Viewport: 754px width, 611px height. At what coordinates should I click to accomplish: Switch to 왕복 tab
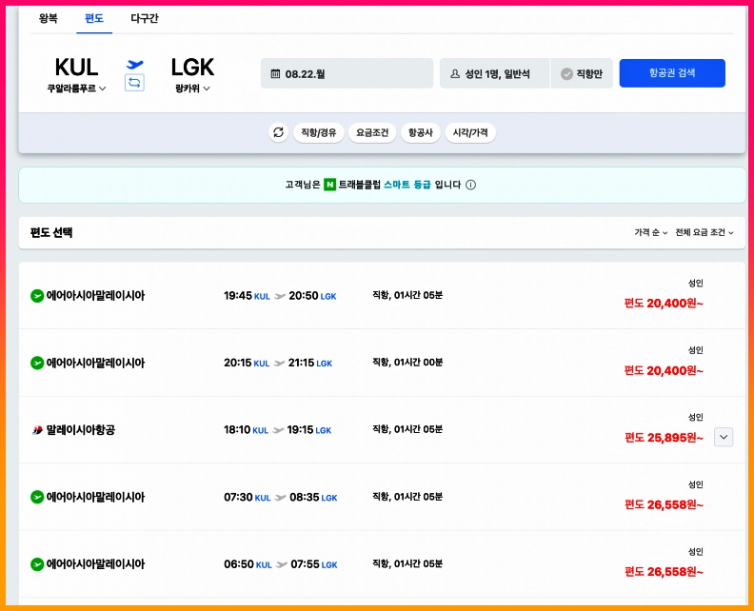49,18
